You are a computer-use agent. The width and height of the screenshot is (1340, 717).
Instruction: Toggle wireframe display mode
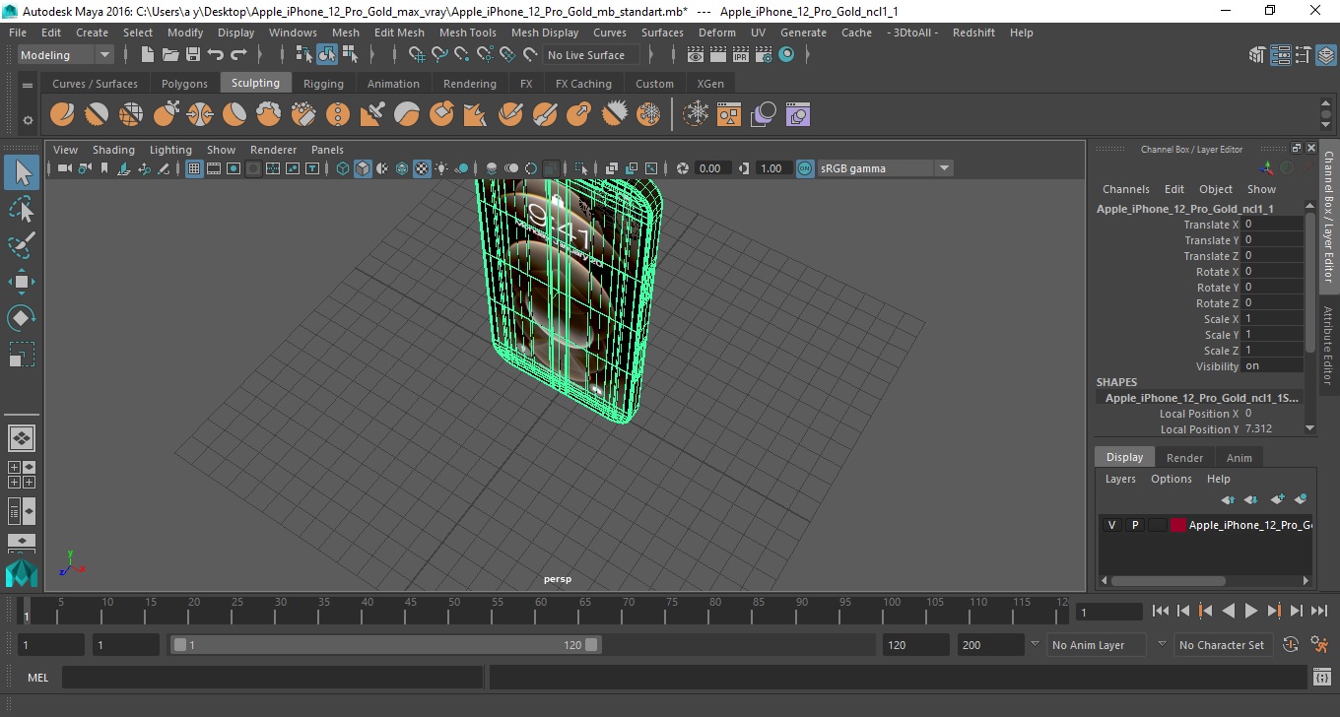coord(343,168)
